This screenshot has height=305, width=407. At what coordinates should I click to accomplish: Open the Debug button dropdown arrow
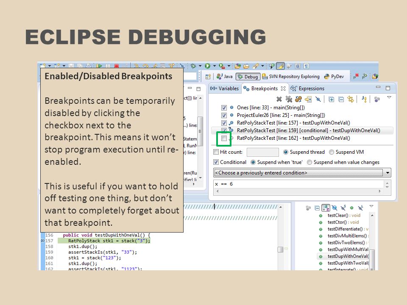[x=200, y=66]
